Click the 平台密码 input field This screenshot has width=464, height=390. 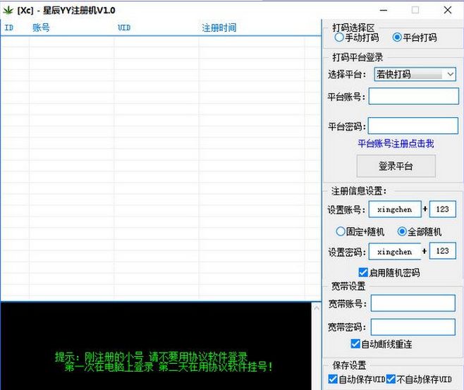tap(413, 126)
